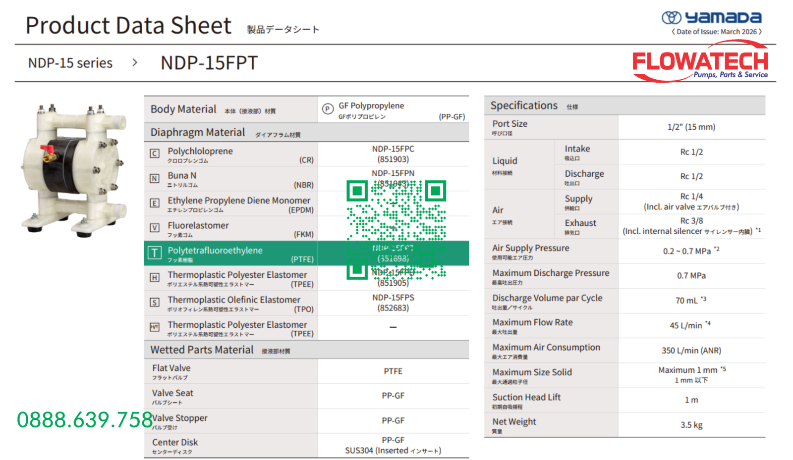Click the Flat Valve PTFE value
The height and width of the screenshot is (460, 793).
click(393, 371)
